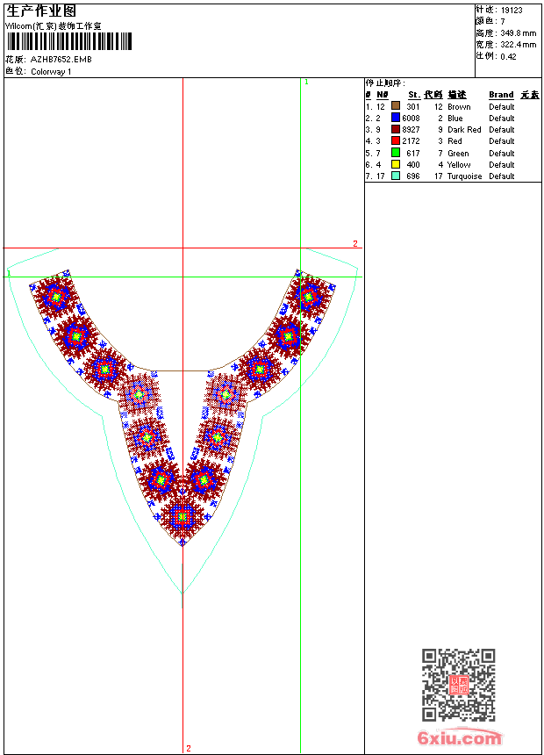Click the Green thread color swatch
Screen dimensions: 544x755
click(x=395, y=153)
